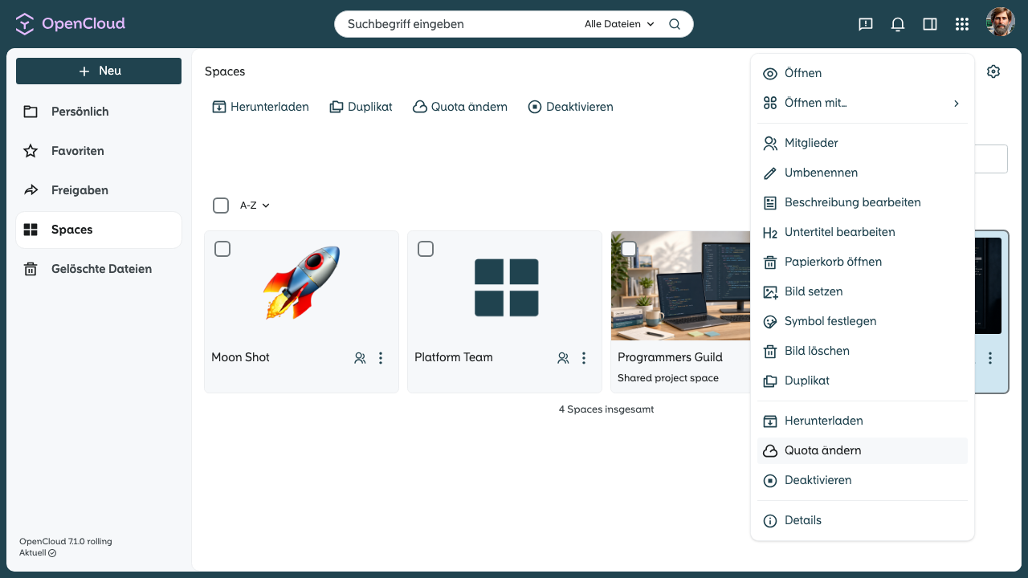Select Symbol festlegen in menu
Image resolution: width=1028 pixels, height=578 pixels.
863,321
